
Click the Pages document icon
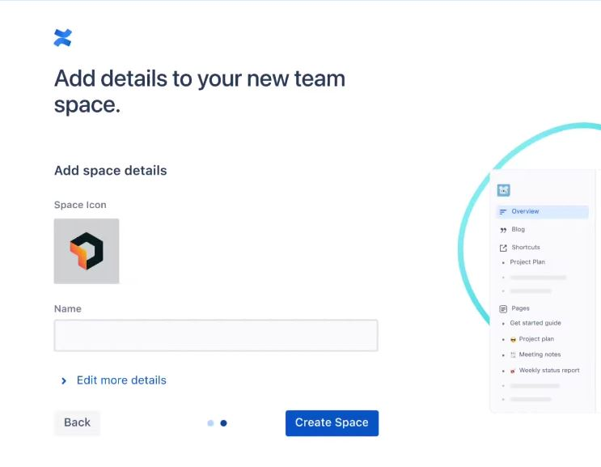pyautogui.click(x=503, y=309)
